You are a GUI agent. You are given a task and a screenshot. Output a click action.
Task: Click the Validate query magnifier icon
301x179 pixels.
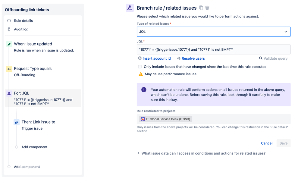(261, 58)
